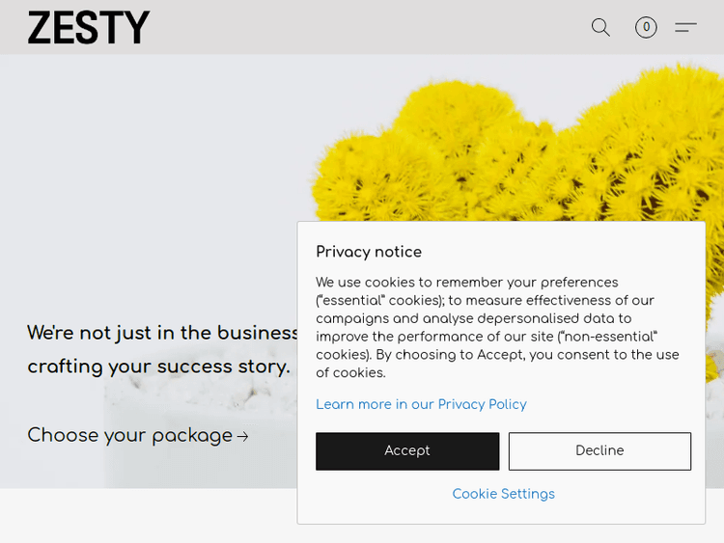The image size is (724, 543).
Task: Open the hamburger navigation menu
Action: [x=685, y=27]
